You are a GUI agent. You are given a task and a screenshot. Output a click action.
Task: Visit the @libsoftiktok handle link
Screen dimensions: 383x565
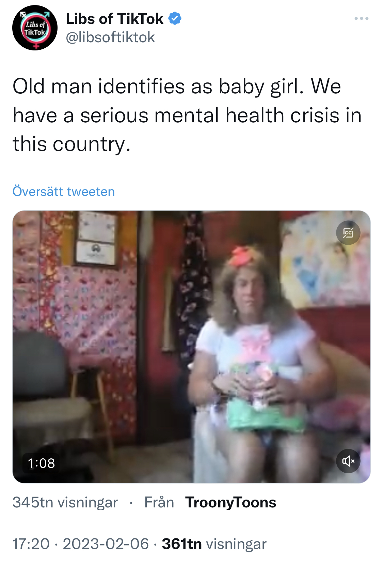[x=110, y=37]
